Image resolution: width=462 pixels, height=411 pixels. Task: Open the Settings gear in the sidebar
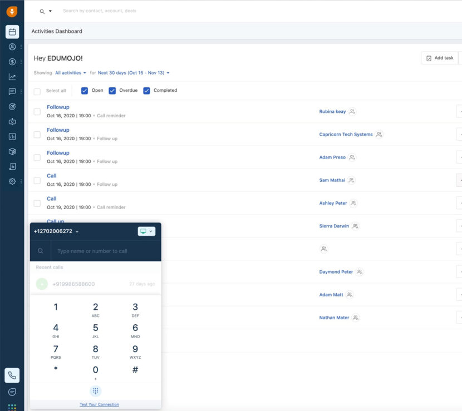[12, 181]
